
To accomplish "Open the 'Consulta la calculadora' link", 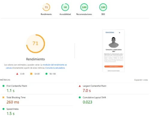I will [55, 68].
